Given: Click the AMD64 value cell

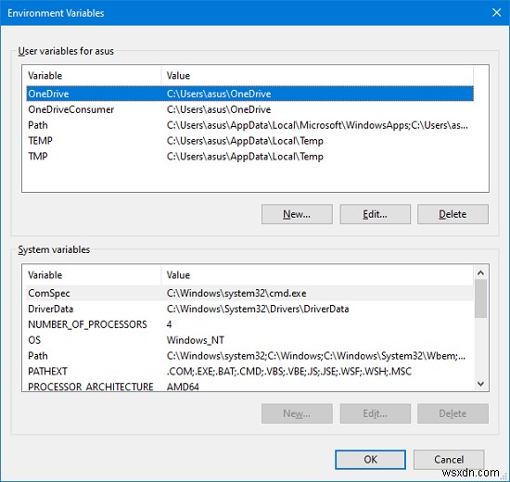Looking at the screenshot, I should point(183,387).
